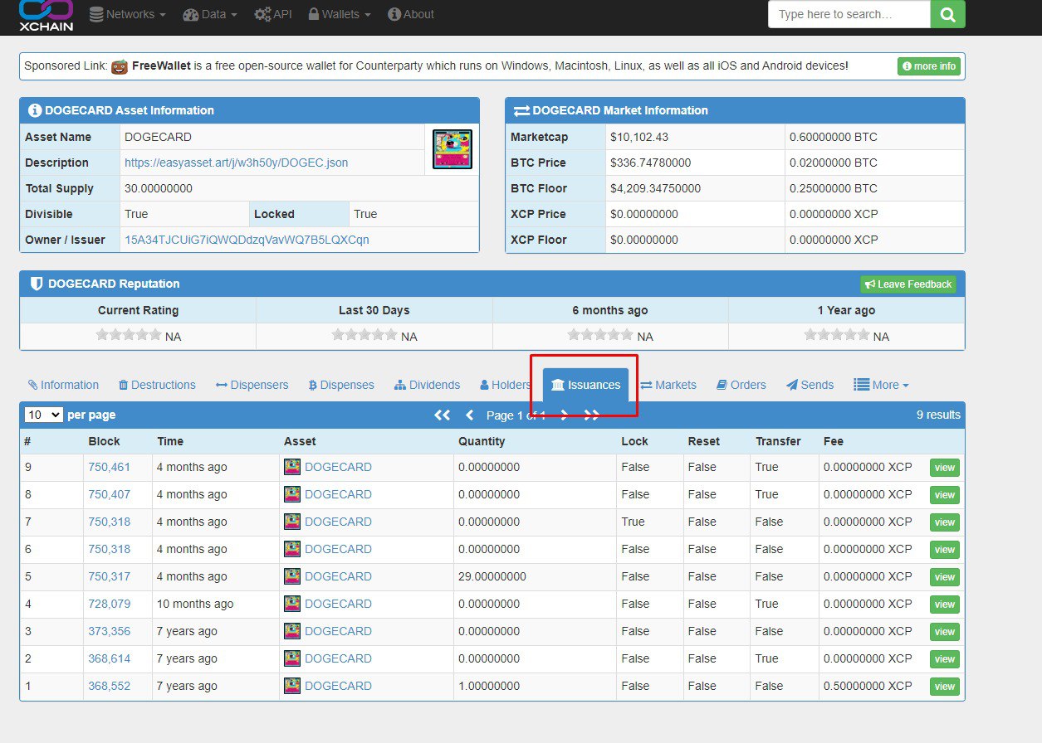The height and width of the screenshot is (743, 1042).
Task: Switch to the Dispensers tab
Action: (x=252, y=385)
